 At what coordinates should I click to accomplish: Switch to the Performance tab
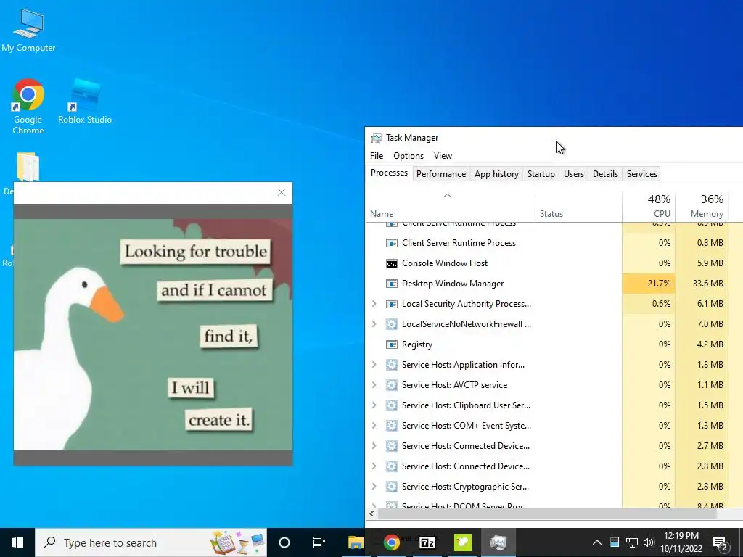tap(441, 174)
